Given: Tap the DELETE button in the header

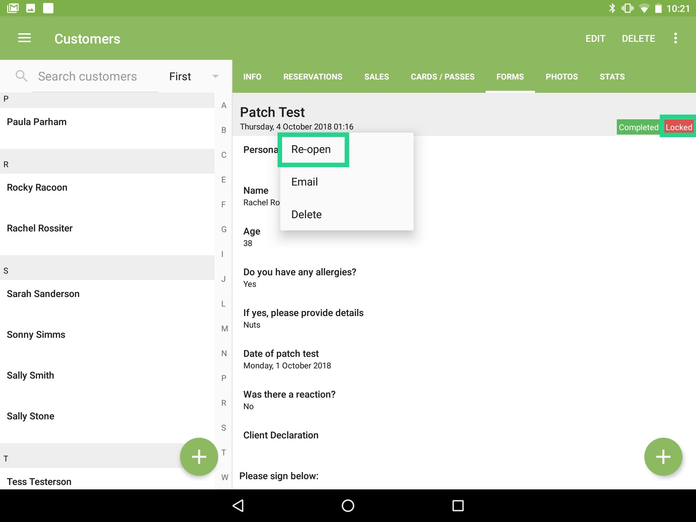Looking at the screenshot, I should (638, 38).
